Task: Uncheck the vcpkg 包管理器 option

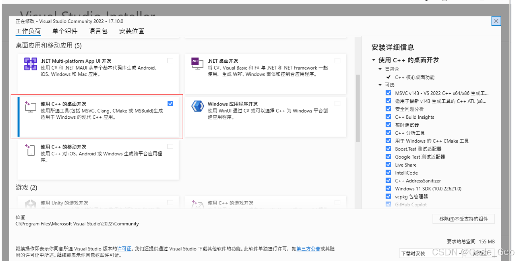Action: tap(388, 196)
